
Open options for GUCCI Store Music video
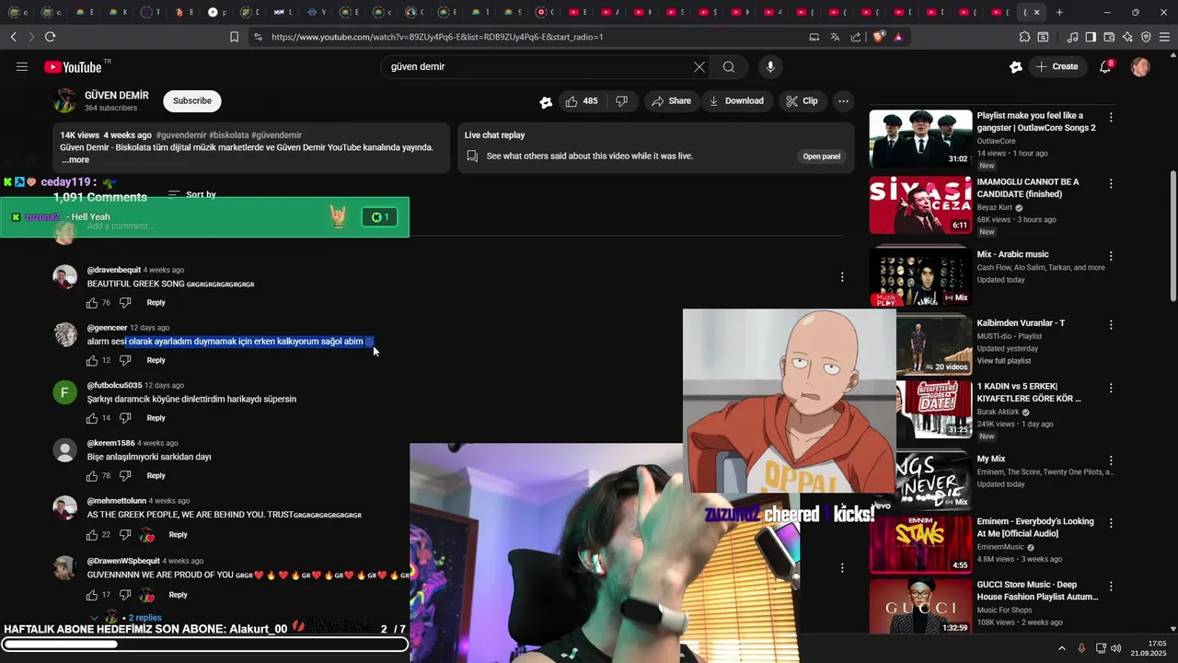(x=1111, y=587)
